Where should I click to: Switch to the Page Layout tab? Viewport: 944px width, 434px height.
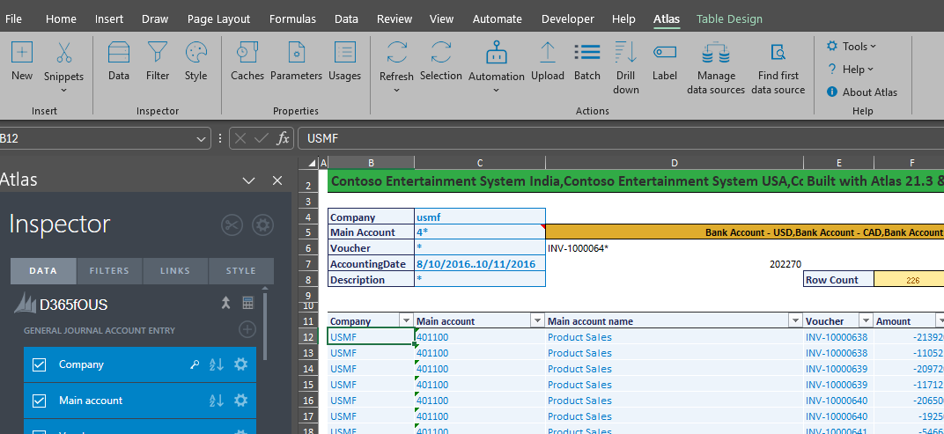(x=218, y=18)
